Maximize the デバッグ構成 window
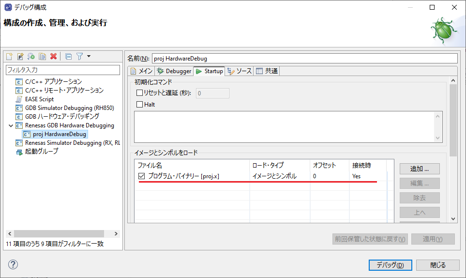Image resolution: width=466 pixels, height=278 pixels. 432,7
